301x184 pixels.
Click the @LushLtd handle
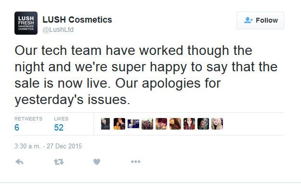(58, 29)
